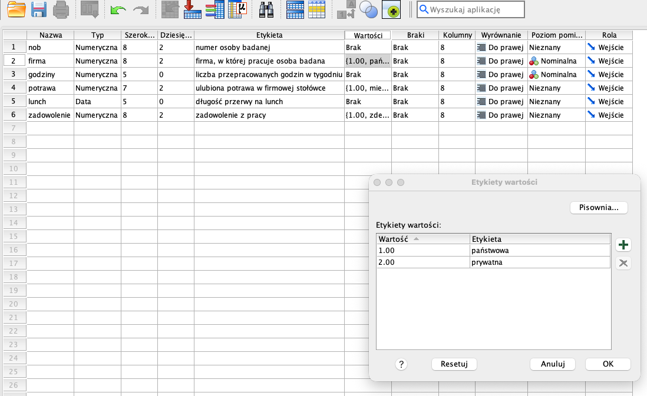Image resolution: width=647 pixels, height=396 pixels.
Task: Open the Rola cell for zadowolenie row
Action: click(609, 115)
